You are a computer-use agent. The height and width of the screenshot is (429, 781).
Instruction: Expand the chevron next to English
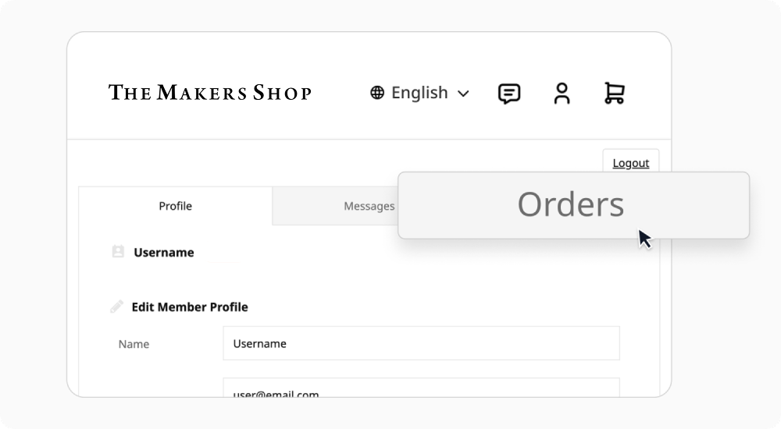pos(463,94)
